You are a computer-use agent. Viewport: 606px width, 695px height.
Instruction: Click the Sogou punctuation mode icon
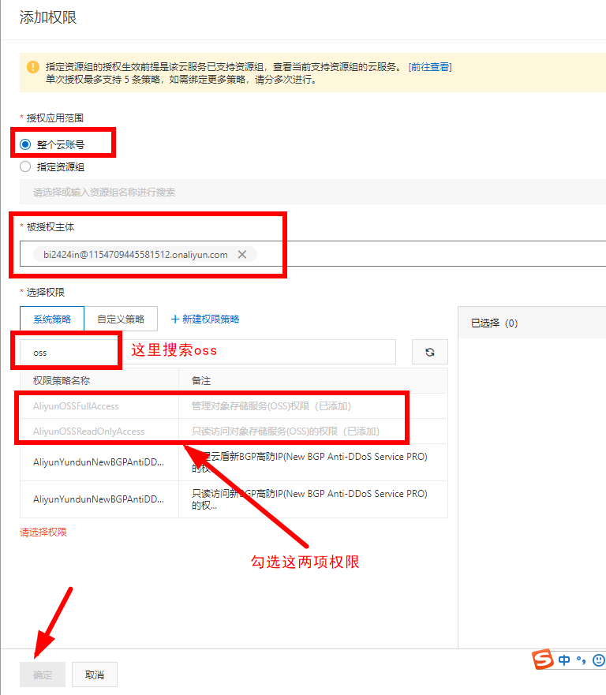(x=582, y=660)
